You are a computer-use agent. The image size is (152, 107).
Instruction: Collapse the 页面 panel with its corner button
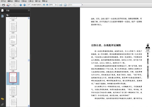coord(29,10)
